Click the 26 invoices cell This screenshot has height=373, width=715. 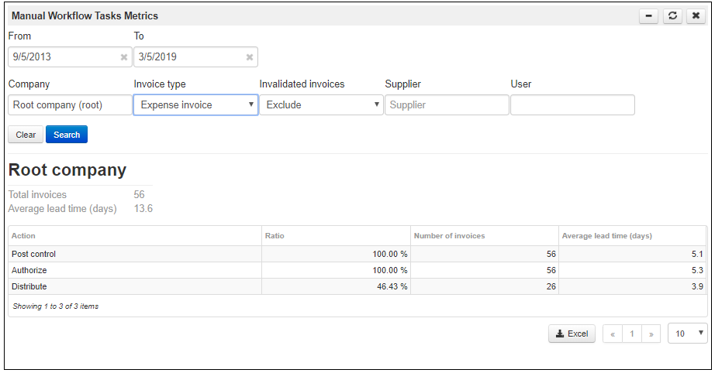(x=485, y=286)
